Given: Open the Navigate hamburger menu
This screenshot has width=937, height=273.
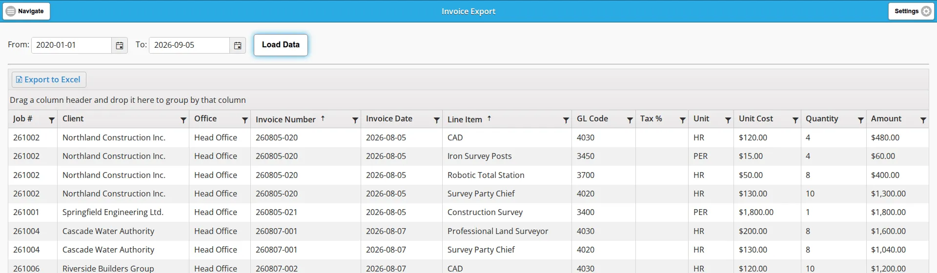Looking at the screenshot, I should (26, 11).
